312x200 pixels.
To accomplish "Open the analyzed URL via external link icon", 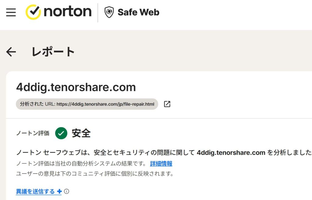I will point(167,104).
